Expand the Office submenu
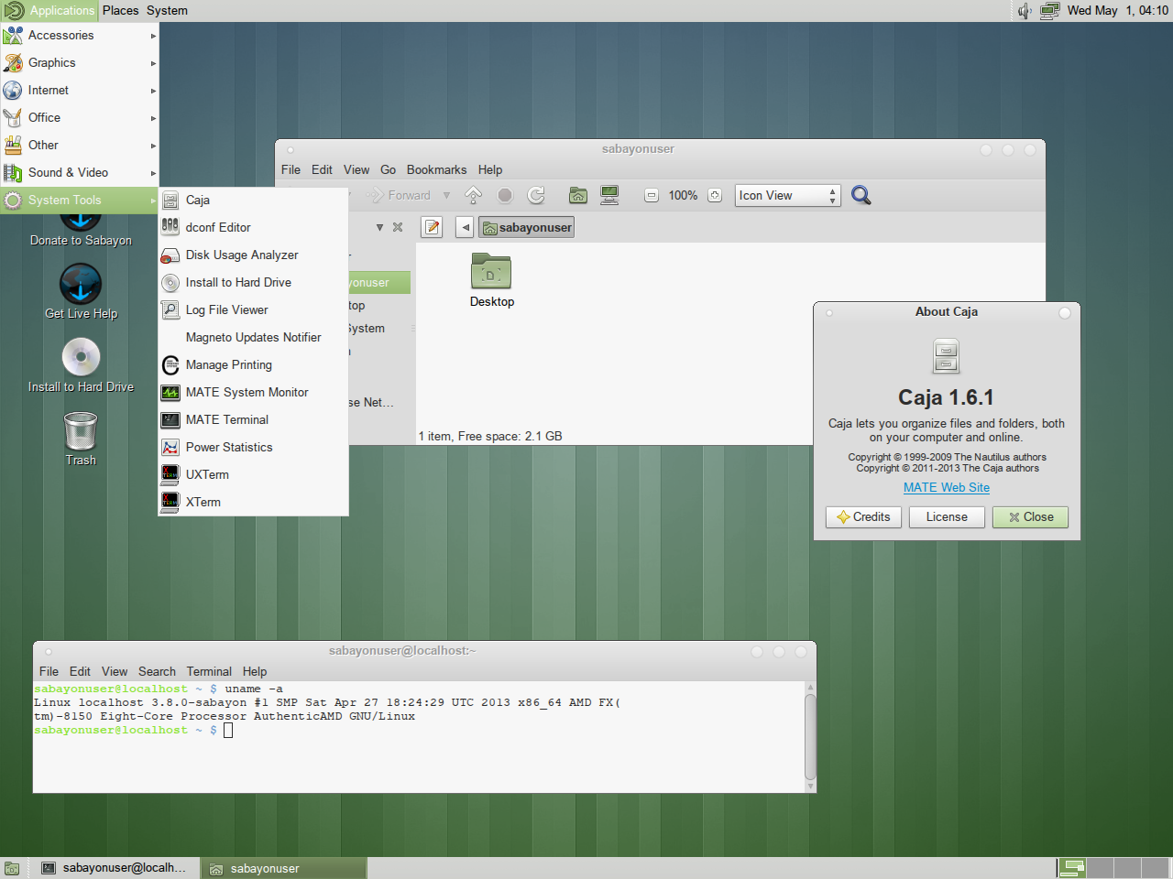The width and height of the screenshot is (1173, 879). coord(80,117)
